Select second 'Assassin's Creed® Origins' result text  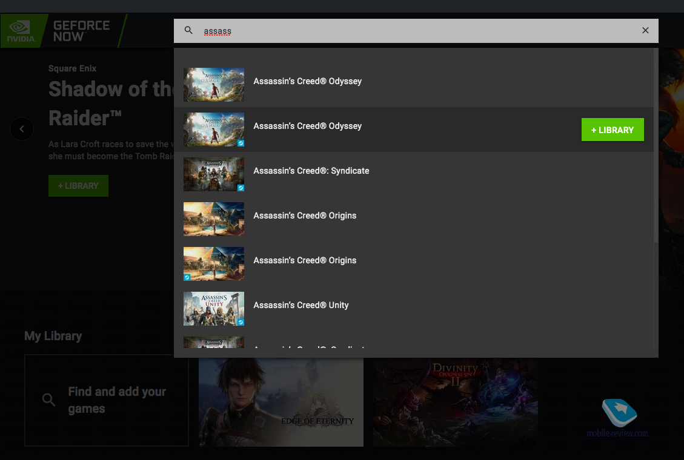(305, 260)
